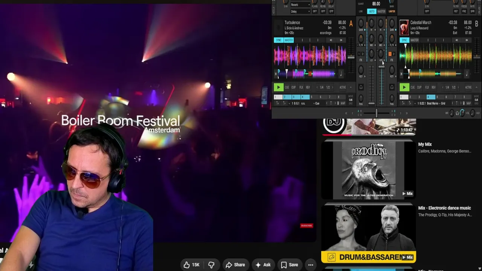Image resolution: width=482 pixels, height=271 pixels.
Task: Adjust deck A tempo fader
Action: tap(351, 57)
